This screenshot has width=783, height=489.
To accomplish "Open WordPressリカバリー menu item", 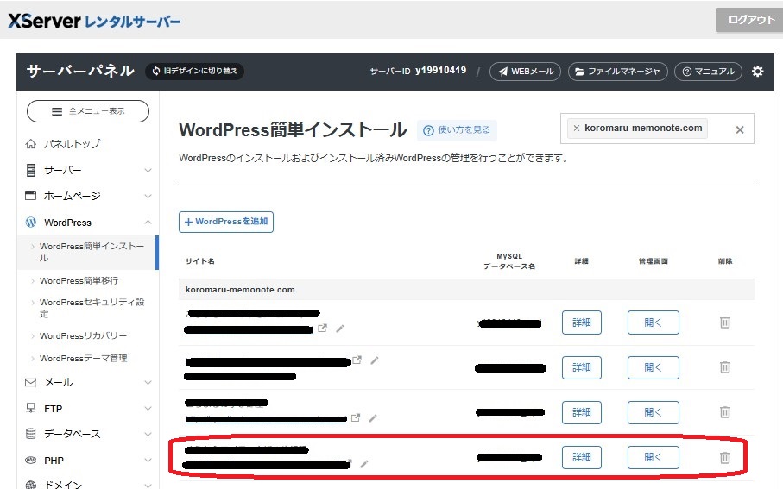I will [83, 335].
